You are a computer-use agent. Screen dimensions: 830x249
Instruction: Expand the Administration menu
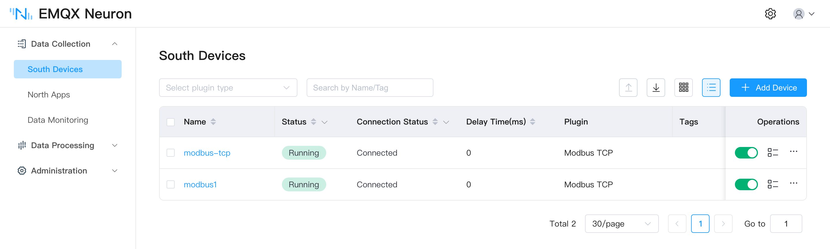(x=68, y=171)
